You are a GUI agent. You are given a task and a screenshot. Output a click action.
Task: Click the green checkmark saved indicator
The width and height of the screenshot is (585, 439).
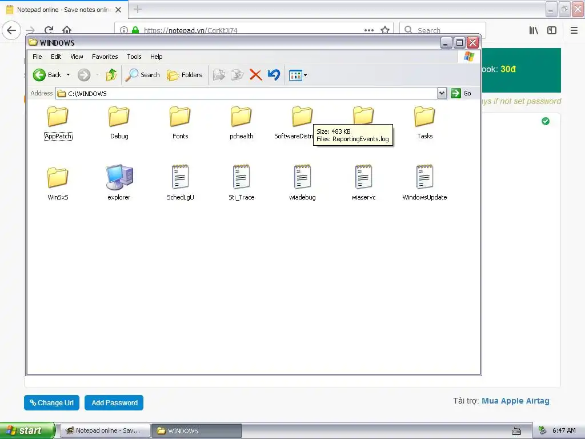click(546, 121)
